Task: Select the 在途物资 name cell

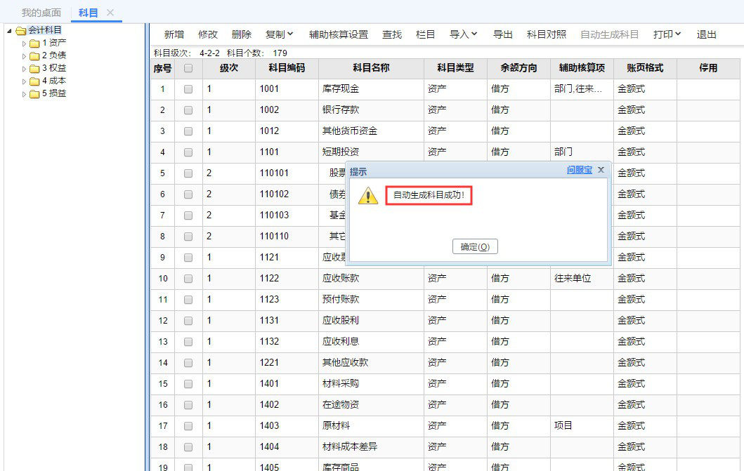Action: (371, 404)
